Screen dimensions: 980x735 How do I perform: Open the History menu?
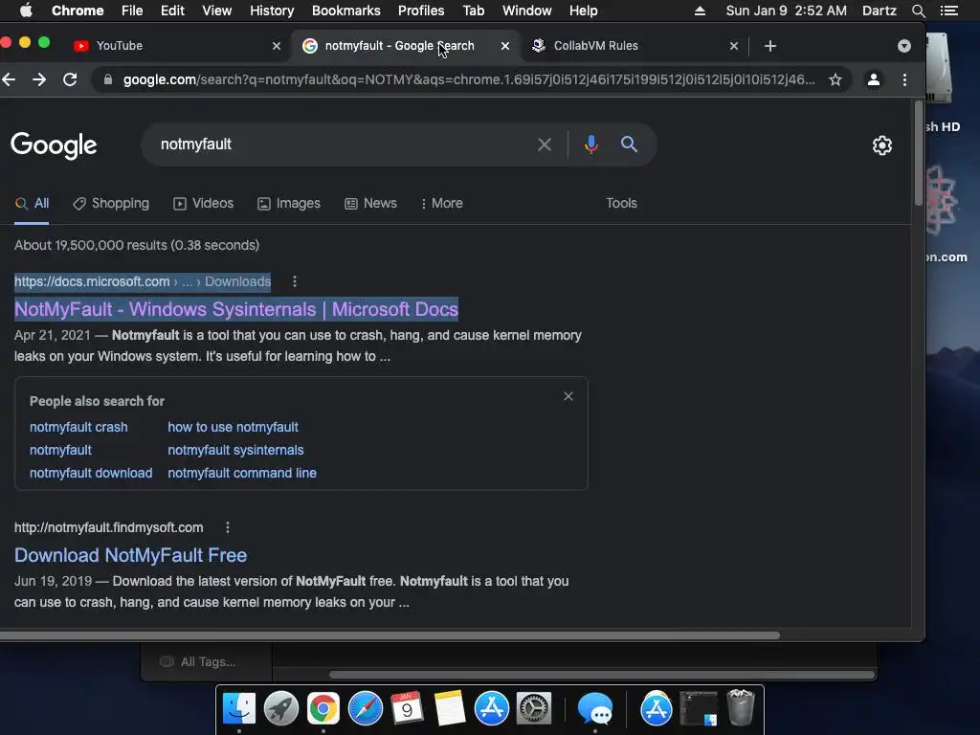(272, 11)
